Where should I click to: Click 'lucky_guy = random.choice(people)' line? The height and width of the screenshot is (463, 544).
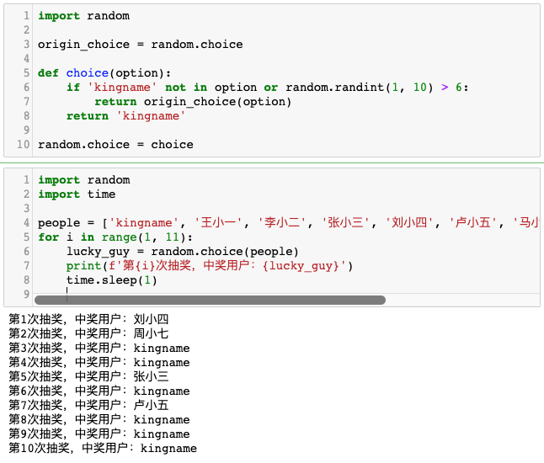(182, 252)
